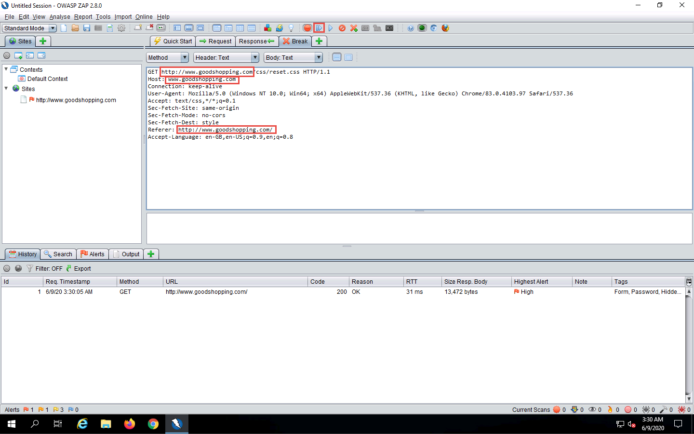Click the Export Context icon
Viewport: 694px width, 434px height.
coord(41,55)
